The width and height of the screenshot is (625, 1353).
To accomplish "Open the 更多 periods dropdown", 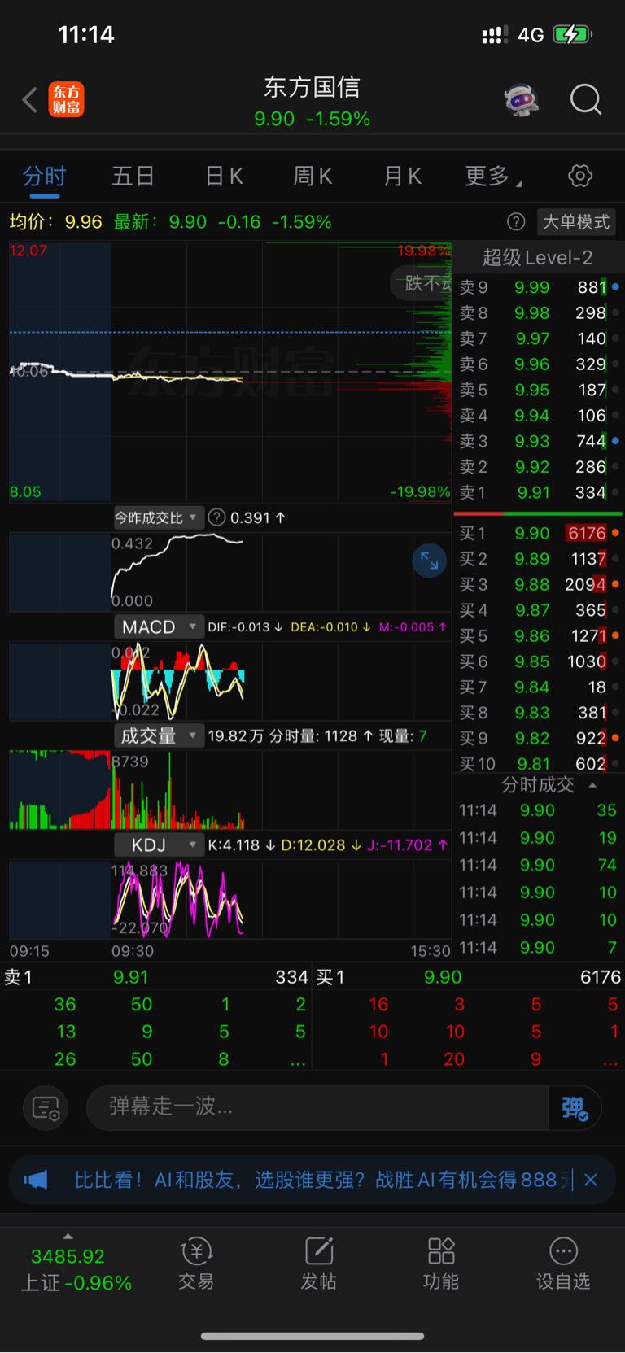I will pos(493,176).
